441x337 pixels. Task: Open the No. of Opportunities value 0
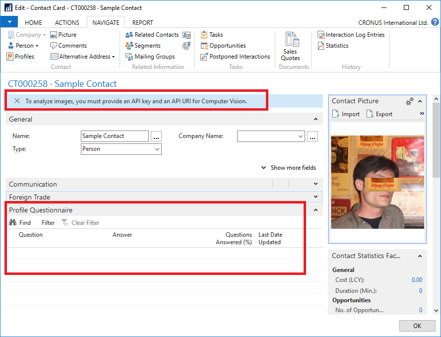click(x=421, y=310)
